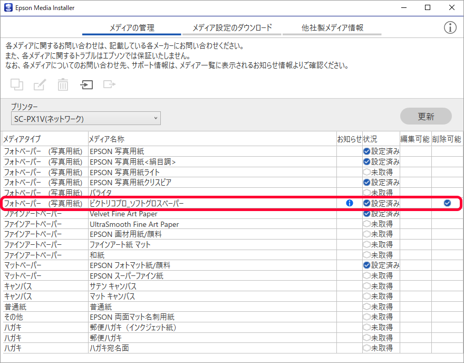Toggle status check for Velvet Fine Art Paper
Image resolution: width=464 pixels, height=363 pixels.
pos(366,214)
